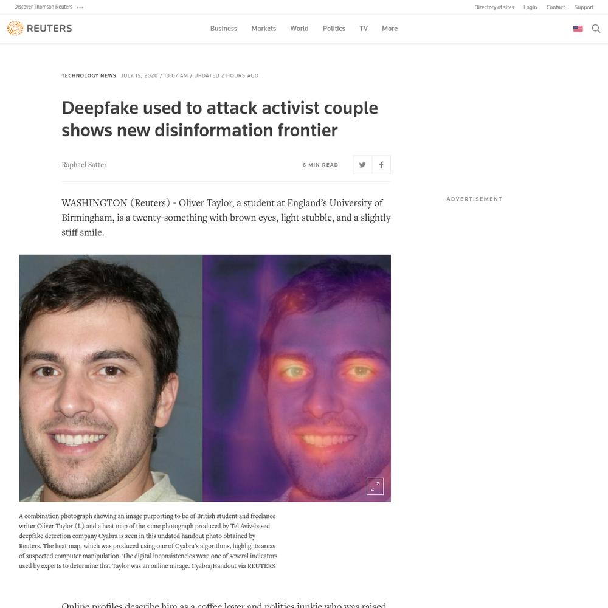Expand the More navigation menu
This screenshot has width=608, height=608.
point(390,29)
